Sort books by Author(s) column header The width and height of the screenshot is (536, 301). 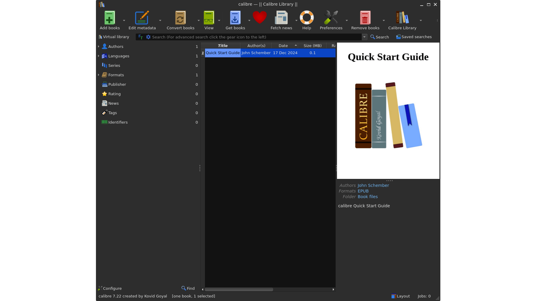point(256,46)
